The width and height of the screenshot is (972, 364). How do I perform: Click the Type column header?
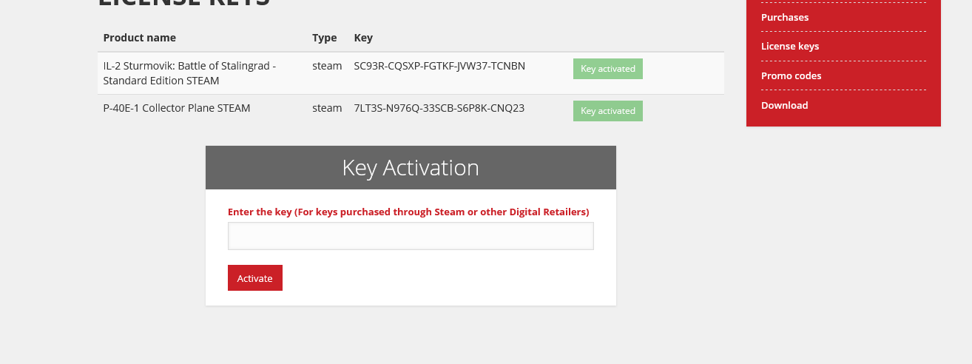pyautogui.click(x=324, y=38)
